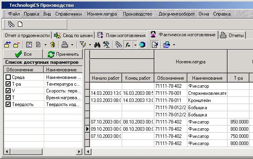Viewport: 253px width, 159px height.
Task: Click the parameters list horizontal scrollbar thumb
Action: [x=27, y=151]
